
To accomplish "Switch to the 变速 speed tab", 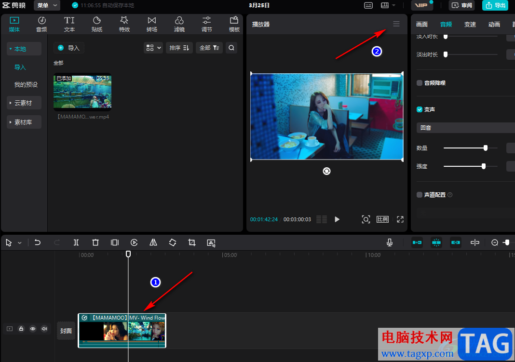I will point(470,24).
